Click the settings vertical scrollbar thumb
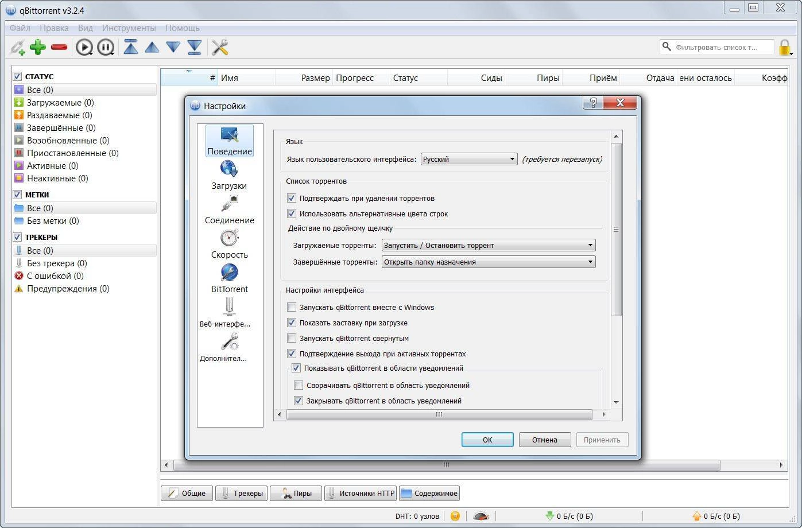Image resolution: width=802 pixels, height=528 pixels. [616, 230]
